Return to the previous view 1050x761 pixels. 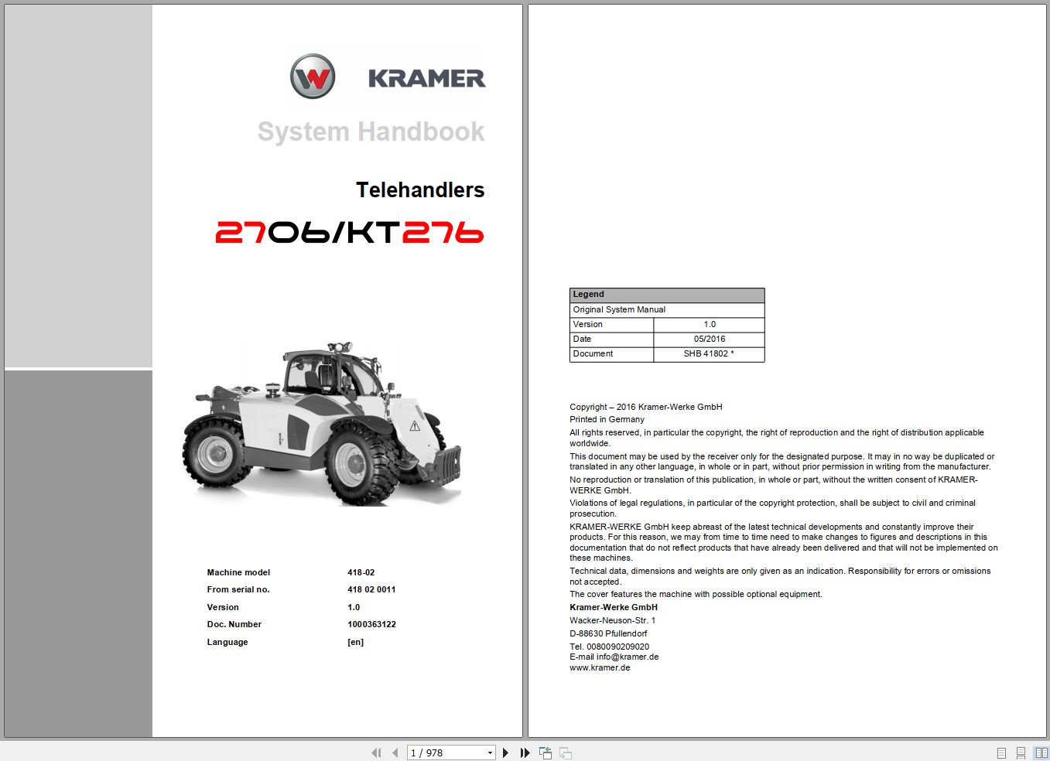545,752
